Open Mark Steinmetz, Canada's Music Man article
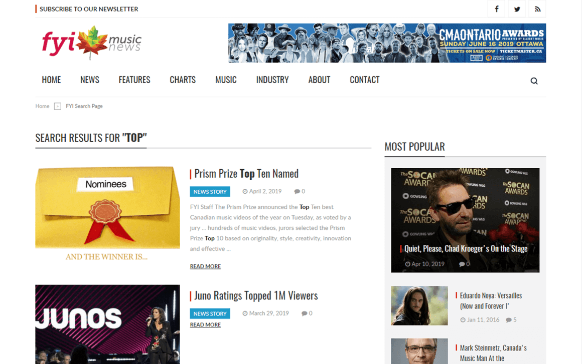 pos(493,353)
